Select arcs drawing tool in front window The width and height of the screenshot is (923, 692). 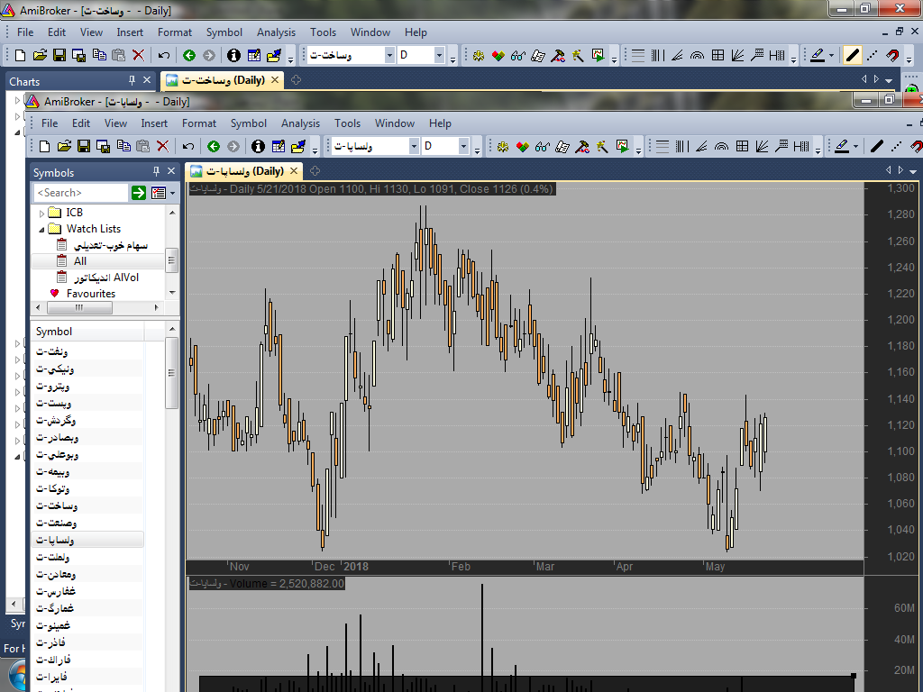722,147
